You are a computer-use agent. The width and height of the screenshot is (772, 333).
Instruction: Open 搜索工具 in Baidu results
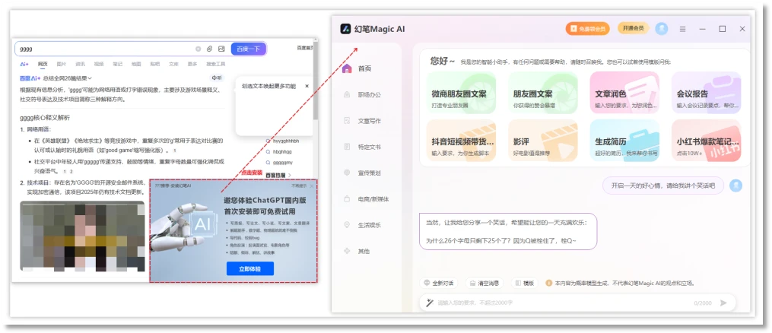point(216,64)
